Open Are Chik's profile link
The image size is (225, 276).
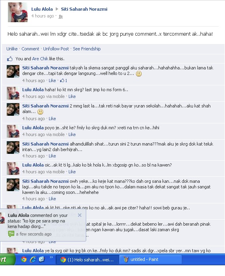[x=40, y=59]
